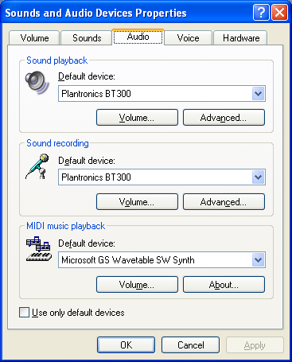Open Sound recording Advanced settings
The image size is (292, 362).
point(224,202)
